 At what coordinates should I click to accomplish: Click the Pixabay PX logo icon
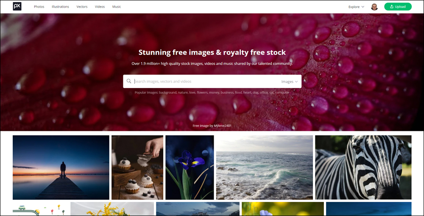(17, 6)
